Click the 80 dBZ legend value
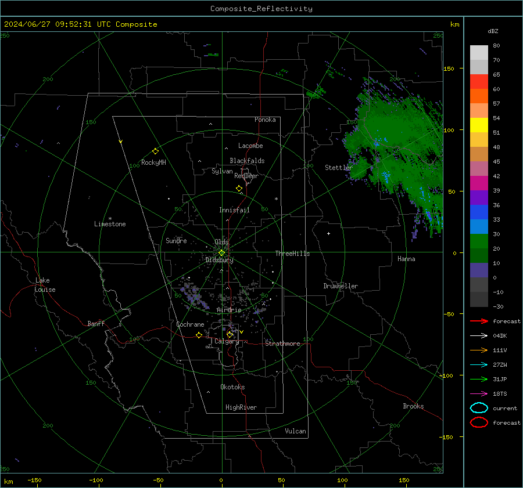Screen dimensions: 523x488 click(496, 46)
